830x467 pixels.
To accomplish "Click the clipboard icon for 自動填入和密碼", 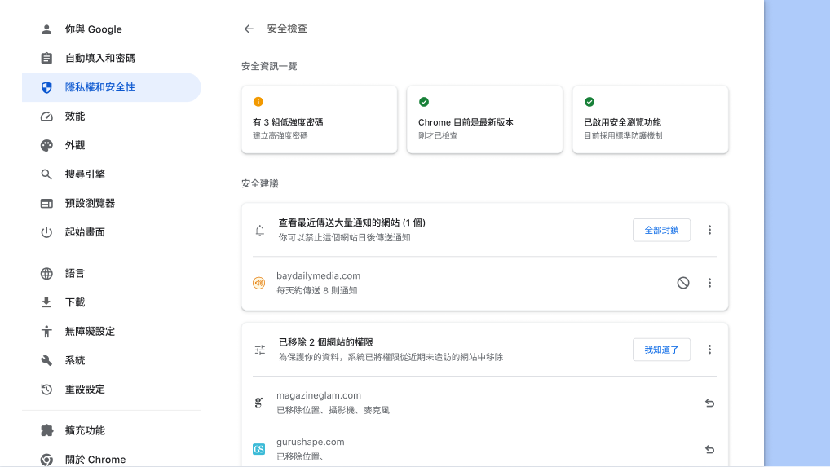I will pos(46,58).
